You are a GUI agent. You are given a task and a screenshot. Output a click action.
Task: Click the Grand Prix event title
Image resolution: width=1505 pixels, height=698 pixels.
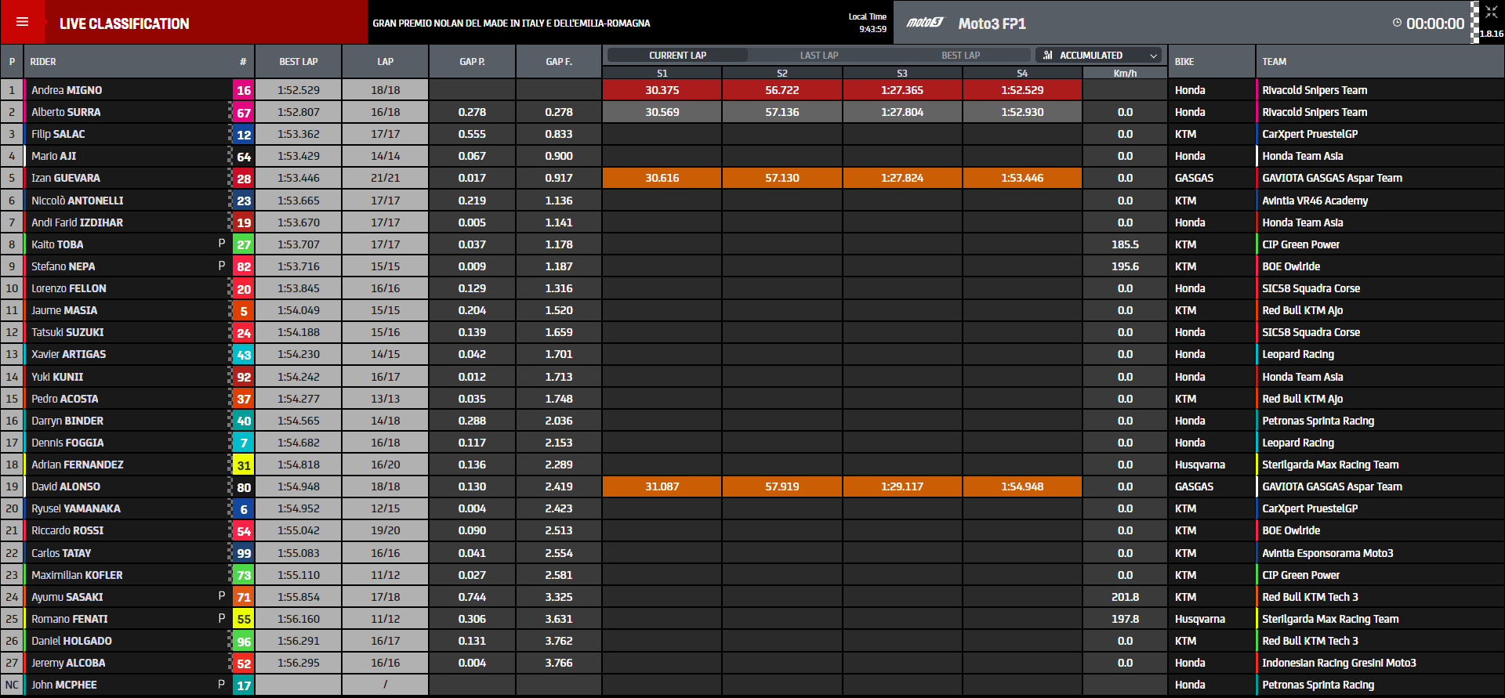pos(511,24)
